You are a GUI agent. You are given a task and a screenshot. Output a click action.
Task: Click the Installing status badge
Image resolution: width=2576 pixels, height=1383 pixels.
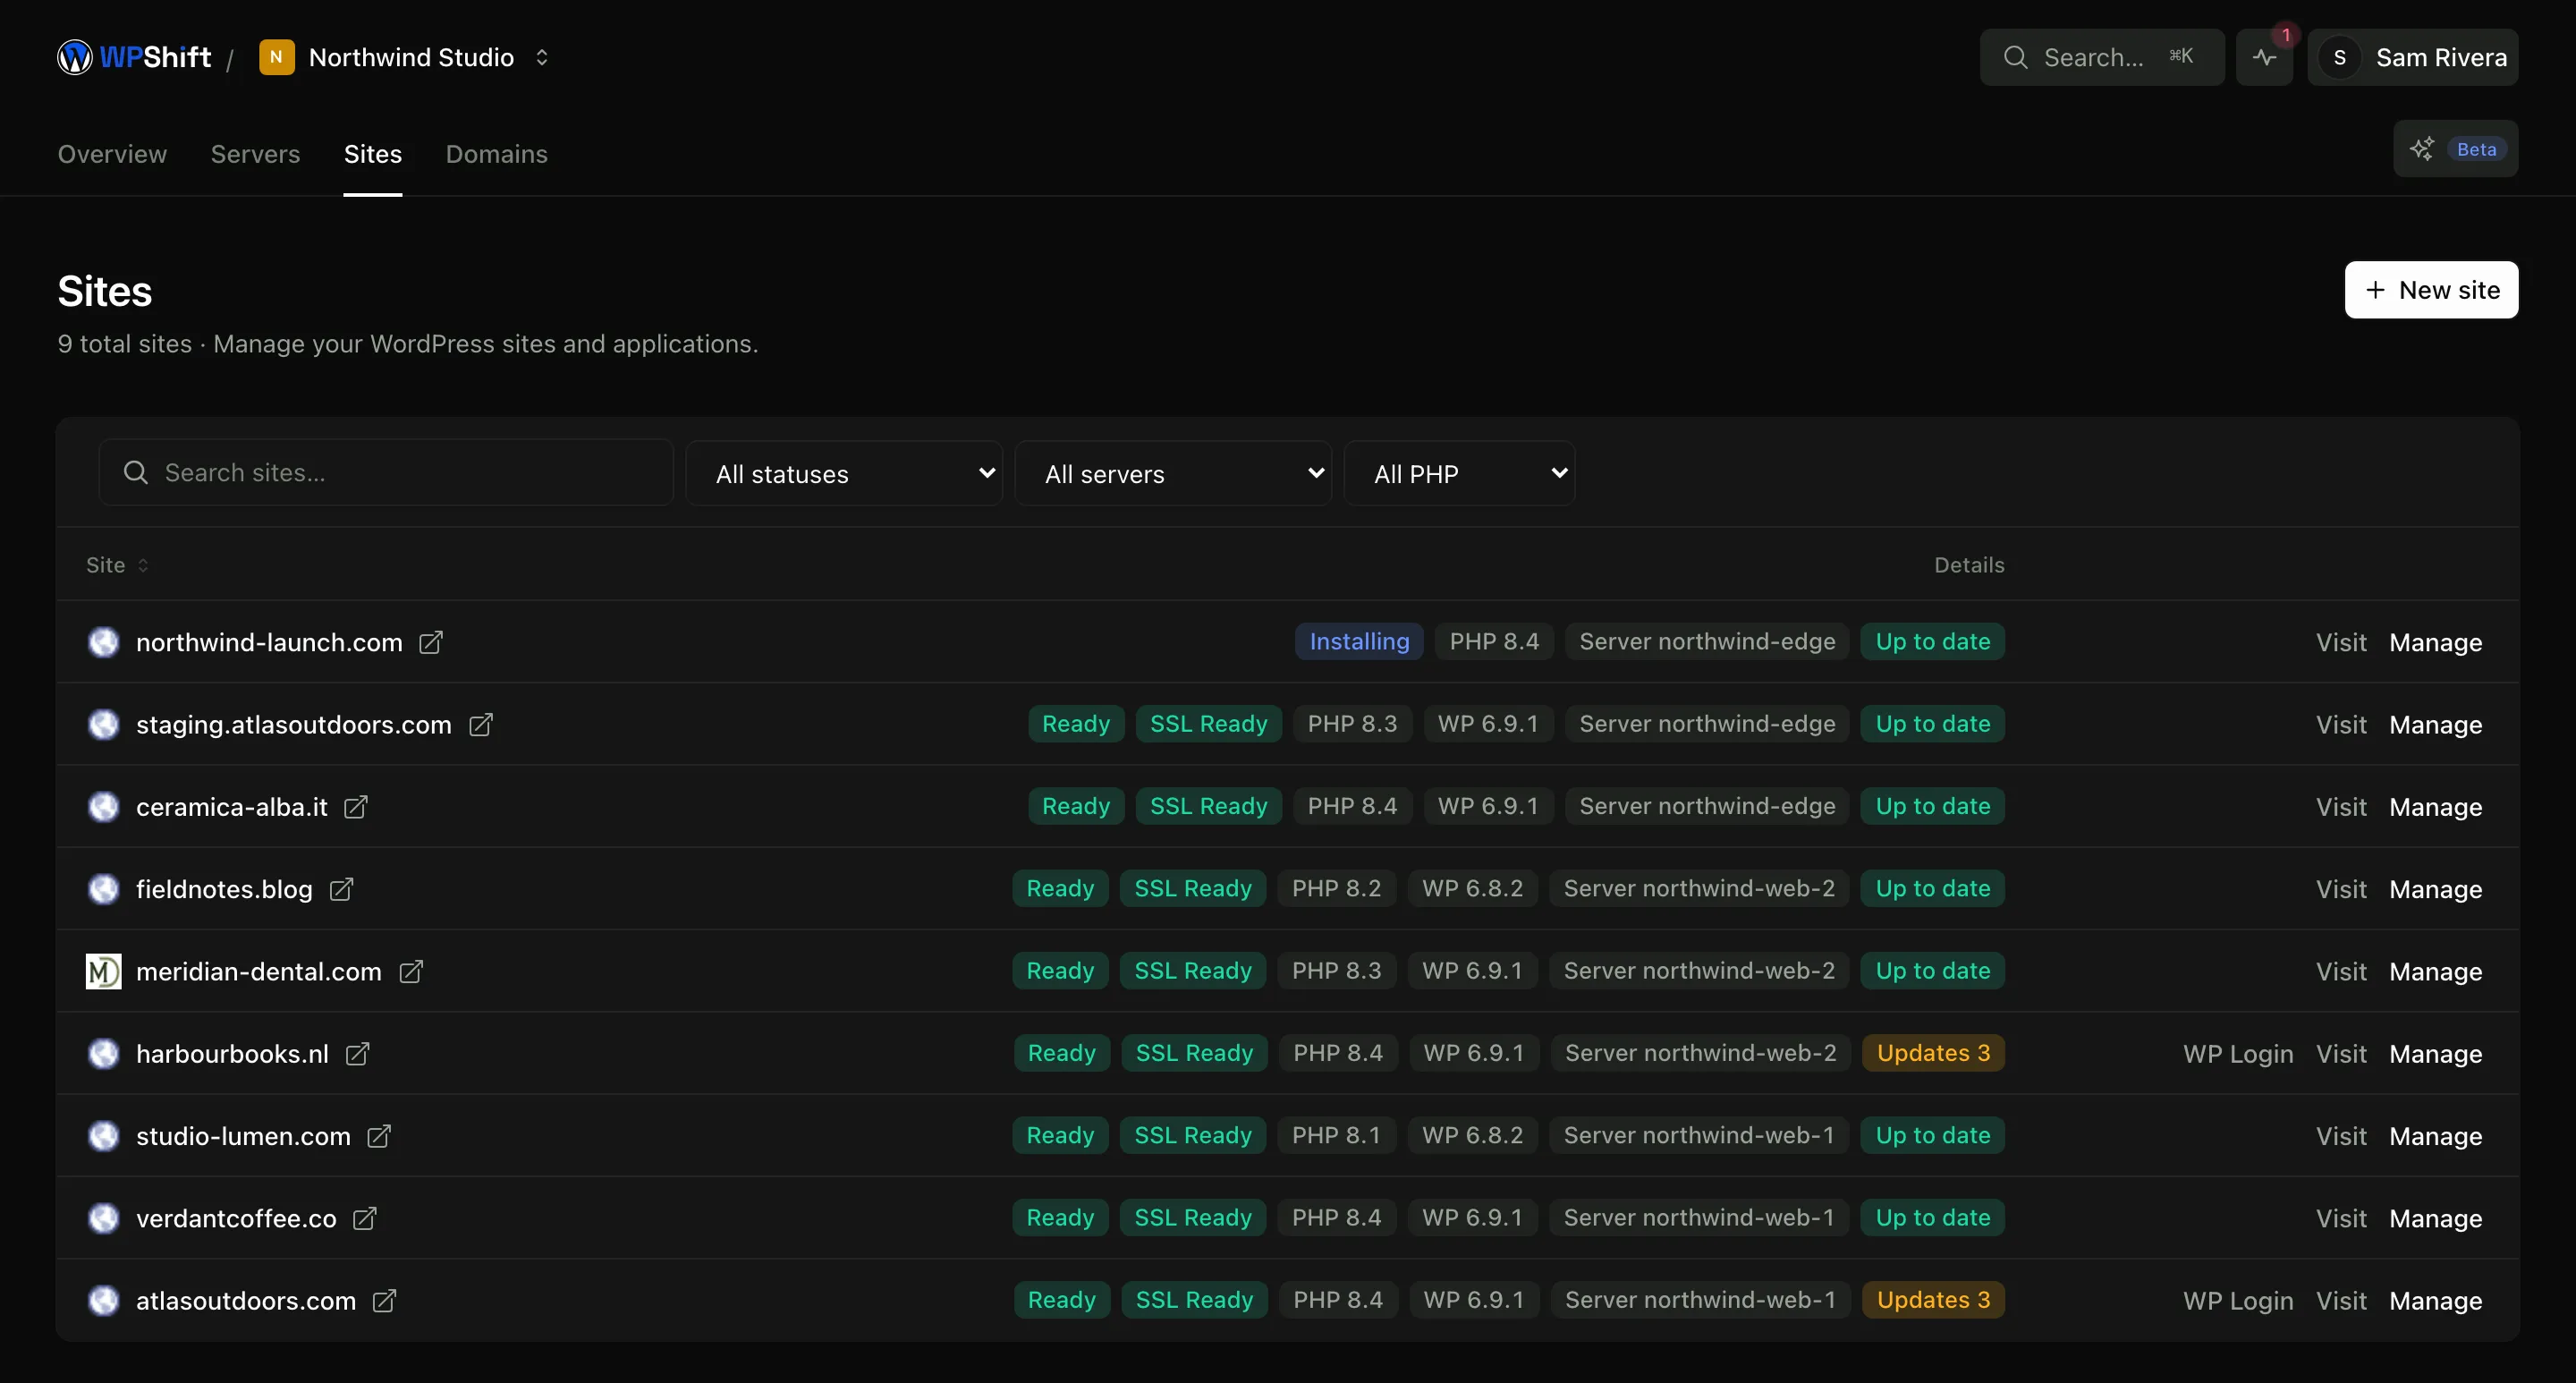(x=1359, y=641)
